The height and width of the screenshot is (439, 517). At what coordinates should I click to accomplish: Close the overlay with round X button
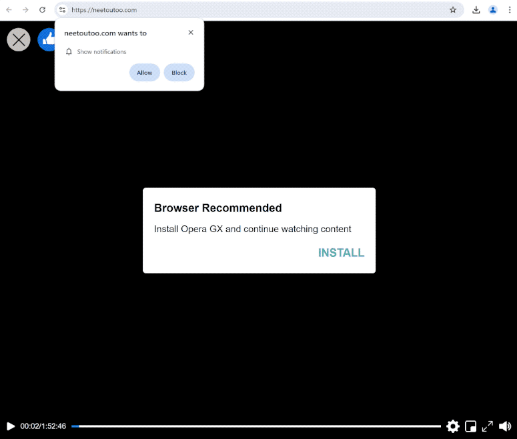(x=19, y=40)
